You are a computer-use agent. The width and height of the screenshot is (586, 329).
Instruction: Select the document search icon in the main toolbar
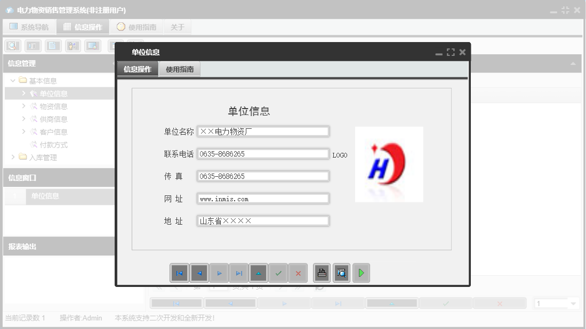click(x=12, y=46)
